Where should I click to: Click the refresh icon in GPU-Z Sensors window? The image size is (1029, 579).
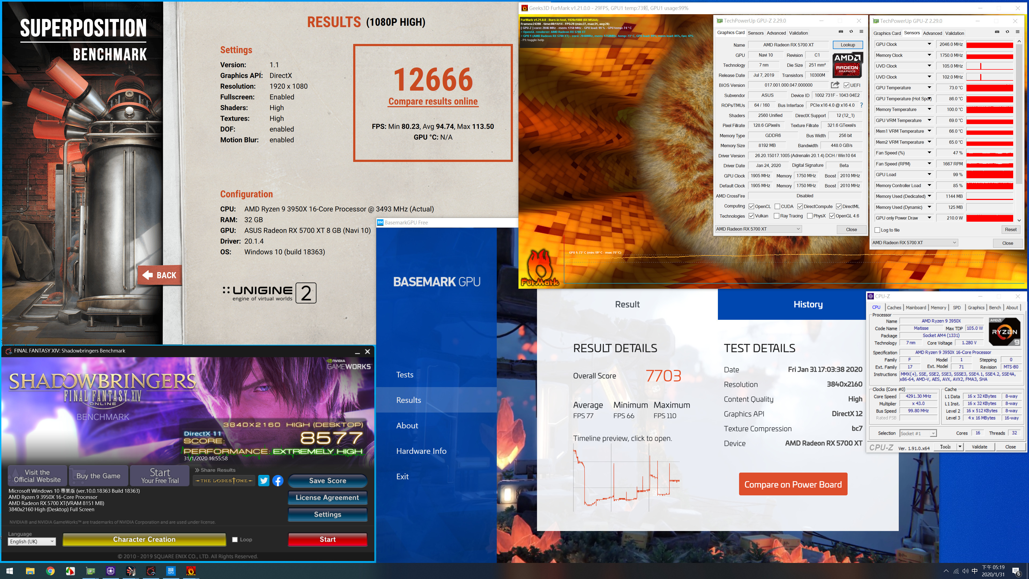click(1007, 32)
